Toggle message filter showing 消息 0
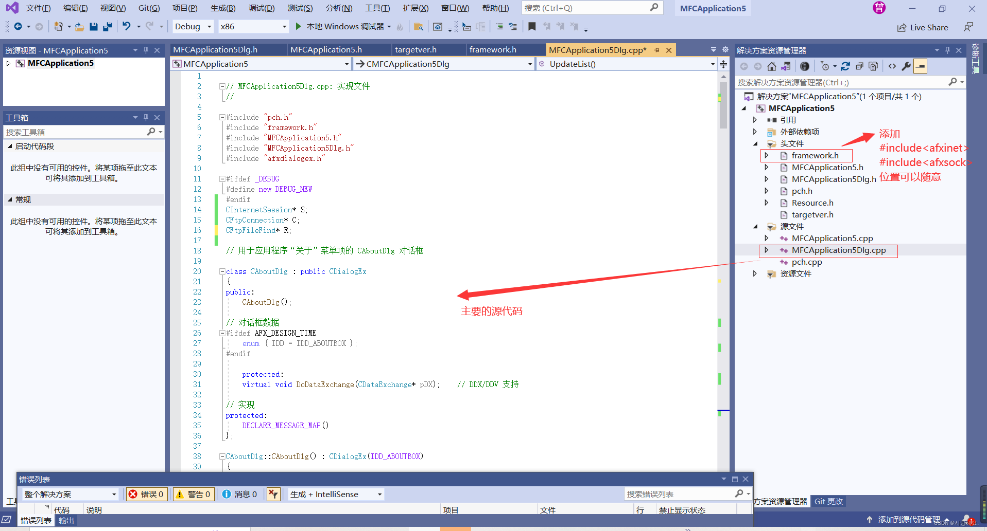The height and width of the screenshot is (531, 987). pos(239,494)
